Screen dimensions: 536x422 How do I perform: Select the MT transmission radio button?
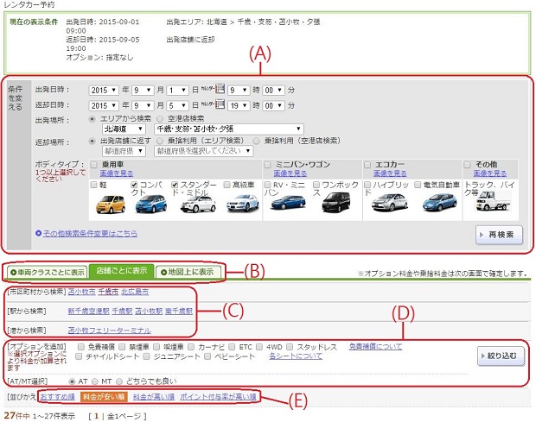point(95,381)
